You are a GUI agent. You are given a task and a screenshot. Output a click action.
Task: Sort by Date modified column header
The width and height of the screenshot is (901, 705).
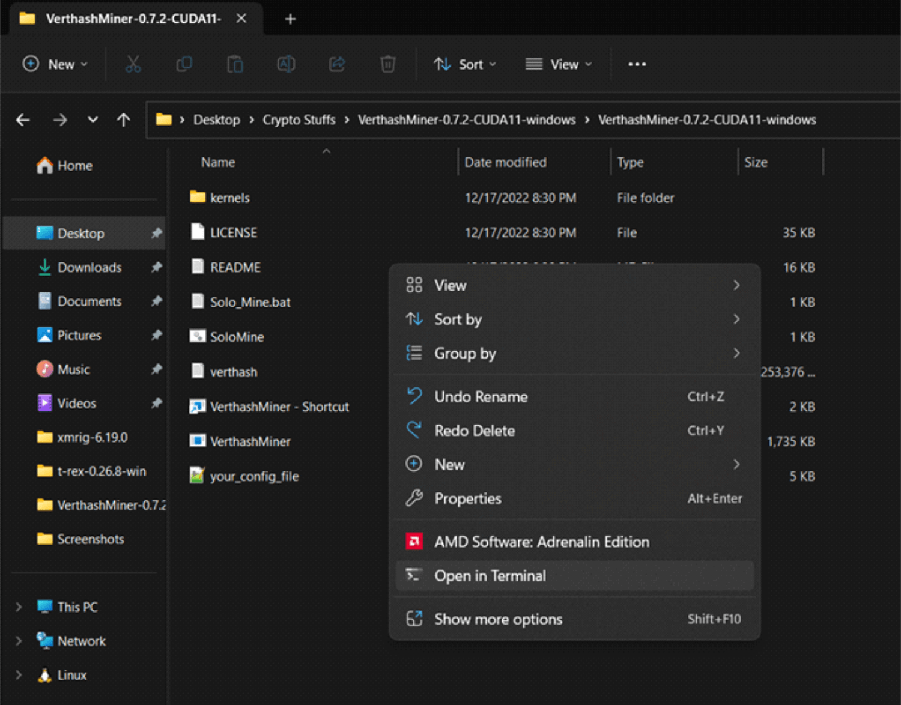point(505,162)
